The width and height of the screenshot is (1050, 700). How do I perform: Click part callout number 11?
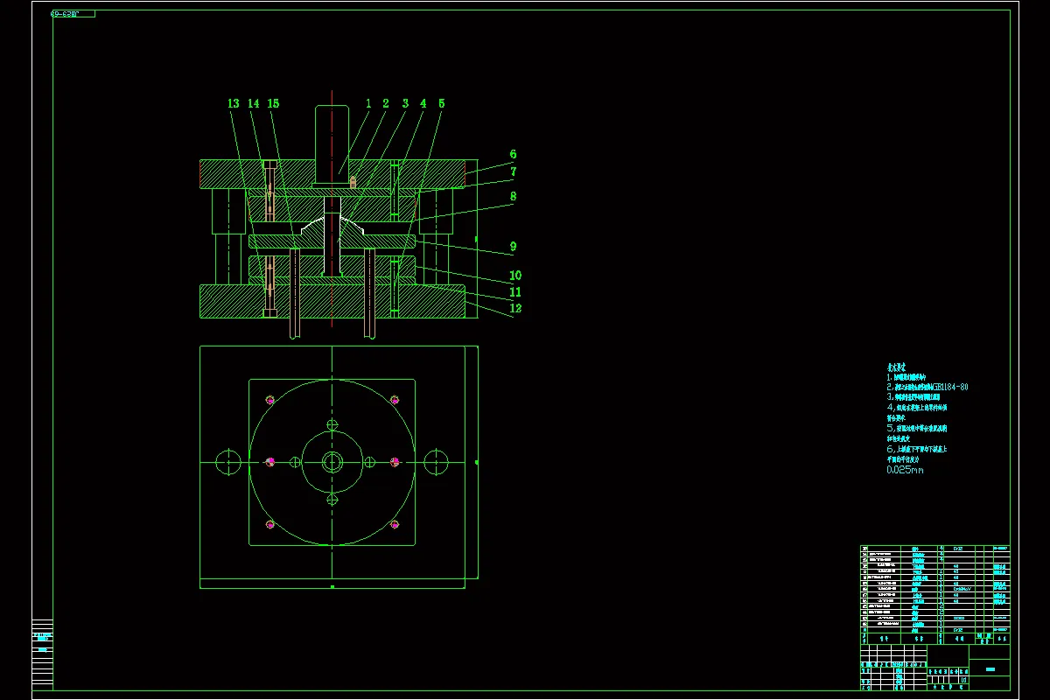(x=515, y=292)
